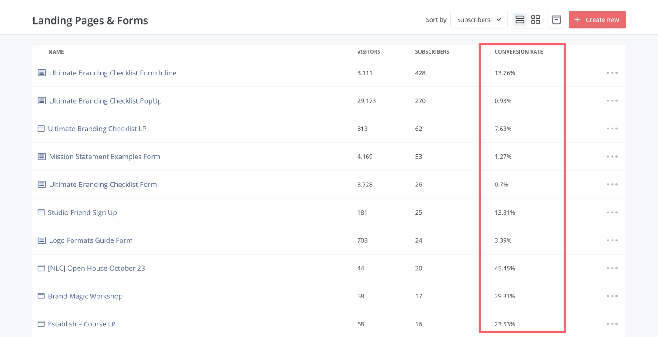This screenshot has height=337, width=658.
Task: Open three-dot menu for Ultimate Branding Checklist PopUp
Action: (x=612, y=101)
